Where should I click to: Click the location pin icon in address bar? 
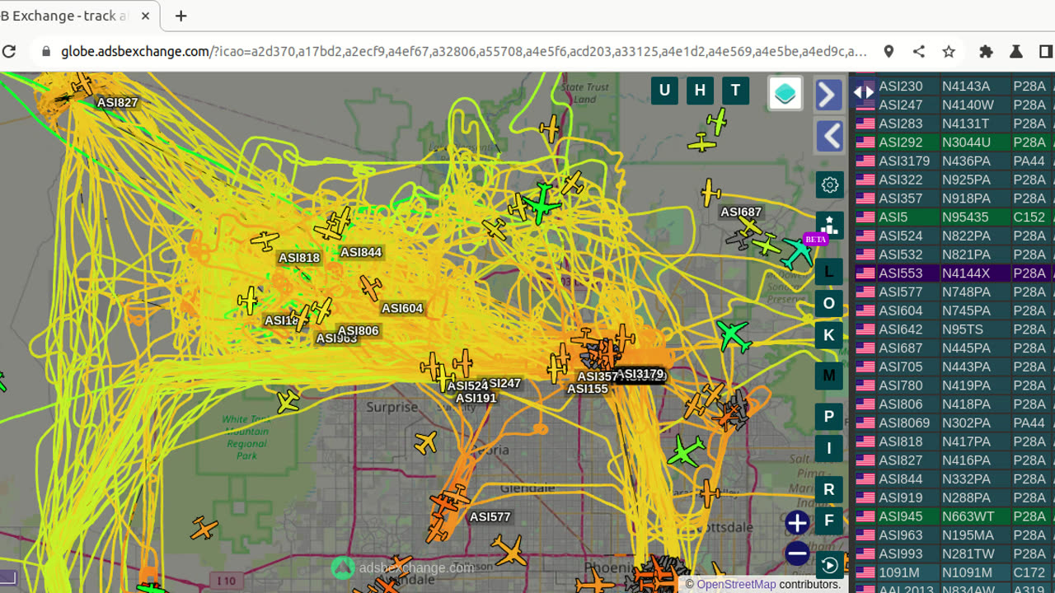(x=889, y=51)
